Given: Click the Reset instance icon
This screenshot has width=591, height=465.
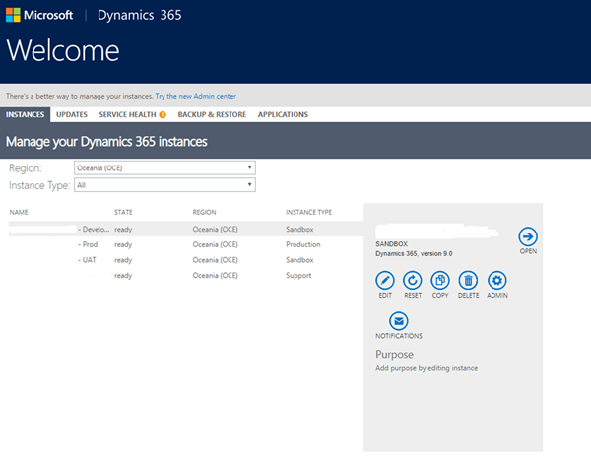Looking at the screenshot, I should coord(413,280).
